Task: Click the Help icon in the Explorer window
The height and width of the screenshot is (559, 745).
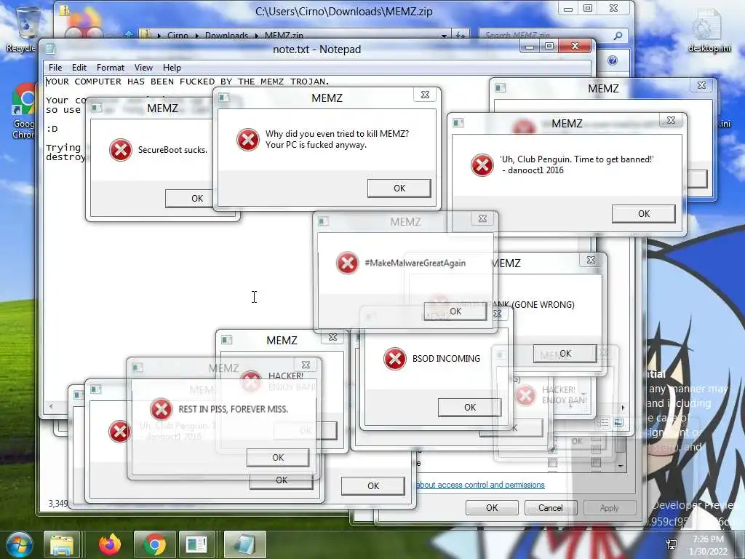Action: 613,60
